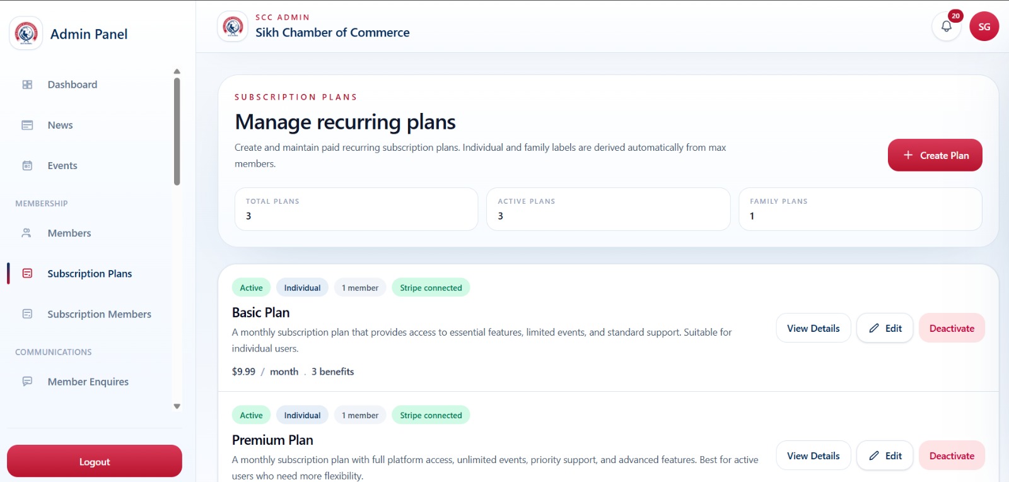Click the Events calendar icon
Viewport: 1009px width, 482px height.
coord(27,165)
